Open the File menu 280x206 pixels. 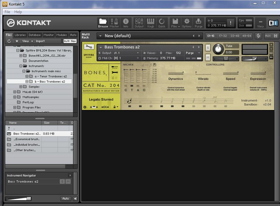tap(7, 12)
